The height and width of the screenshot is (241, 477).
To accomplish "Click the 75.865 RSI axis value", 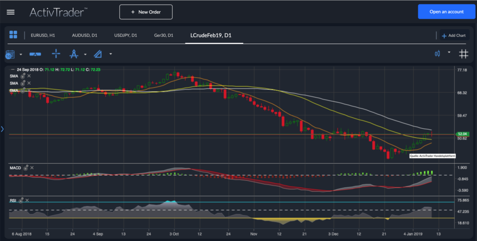I will click(x=463, y=200).
